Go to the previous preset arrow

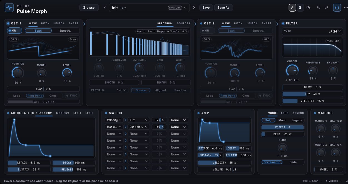[105, 8]
